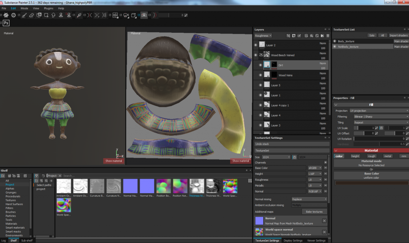Switch to the Sub-shelf tab
Viewport: 409px width, 243px height.
click(27, 240)
